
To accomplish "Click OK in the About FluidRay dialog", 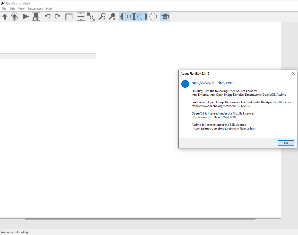I will coord(286,143).
